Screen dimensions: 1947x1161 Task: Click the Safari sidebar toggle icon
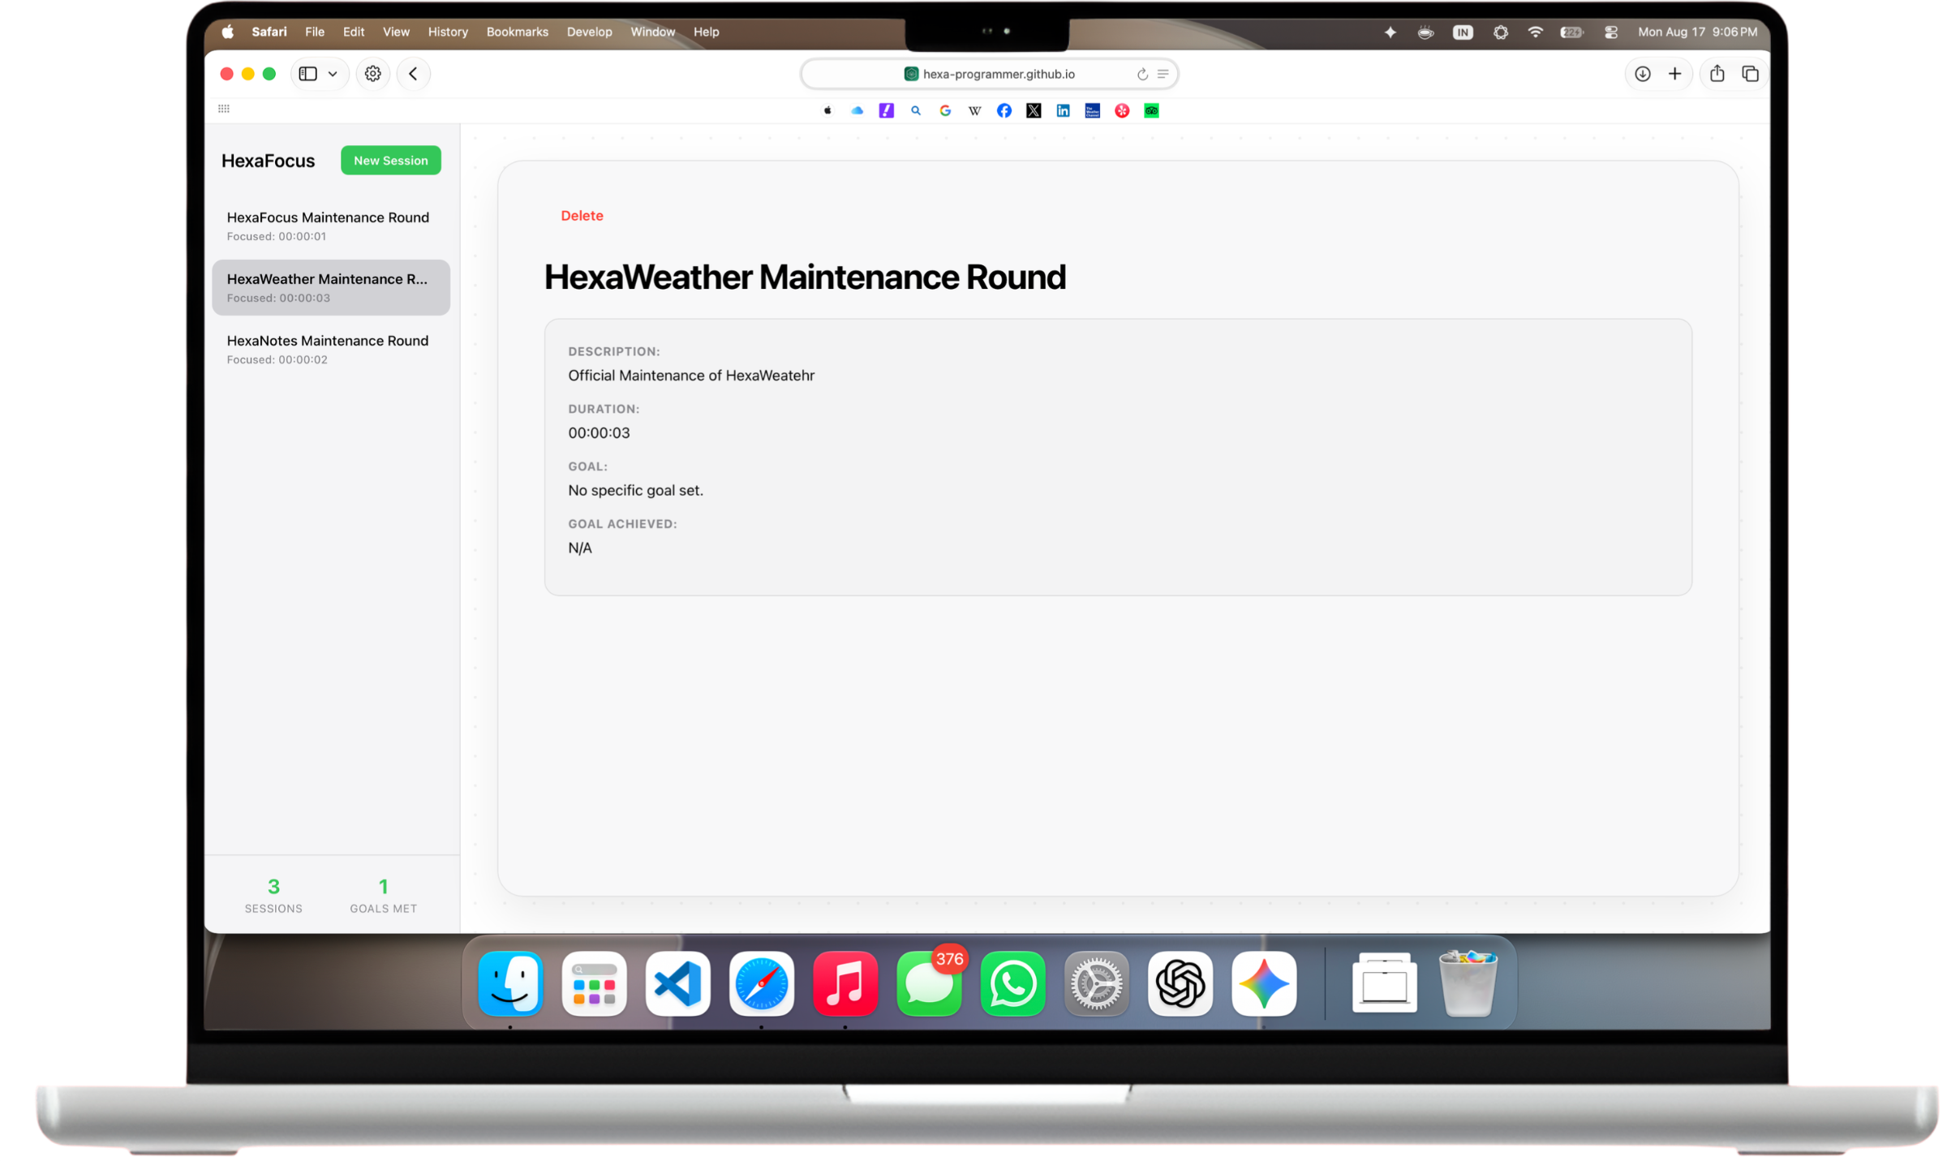click(x=307, y=74)
